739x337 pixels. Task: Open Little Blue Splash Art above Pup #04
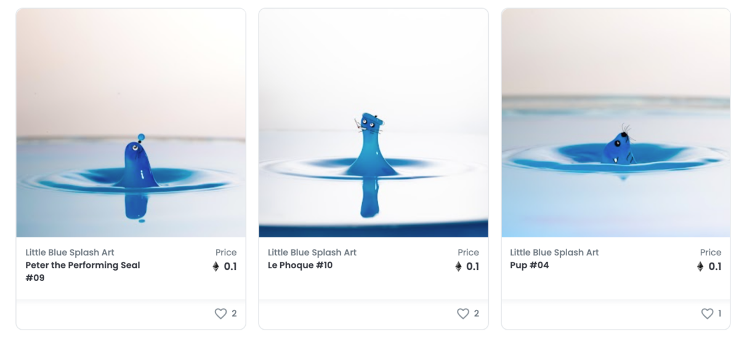pyautogui.click(x=554, y=252)
